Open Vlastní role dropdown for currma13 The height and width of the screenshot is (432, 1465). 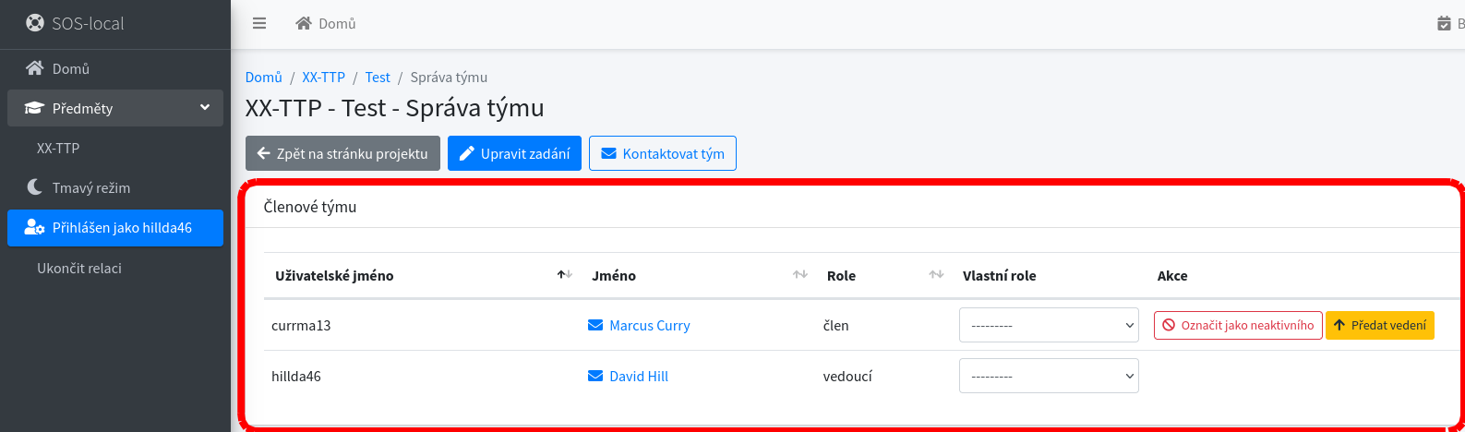pos(1049,325)
